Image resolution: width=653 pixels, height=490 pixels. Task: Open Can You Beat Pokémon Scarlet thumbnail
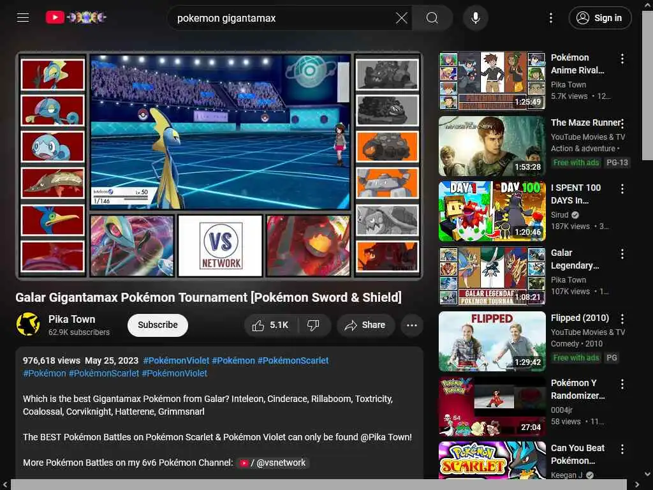tap(492, 460)
